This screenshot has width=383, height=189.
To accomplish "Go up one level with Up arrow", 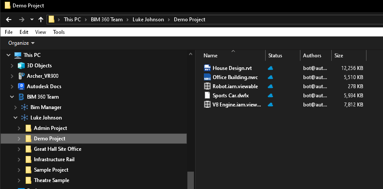I will click(x=41, y=20).
